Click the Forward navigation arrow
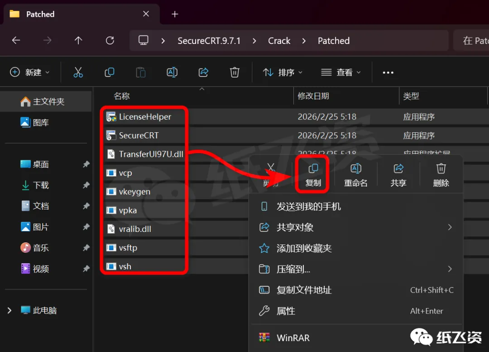489x352 pixels. (x=47, y=40)
